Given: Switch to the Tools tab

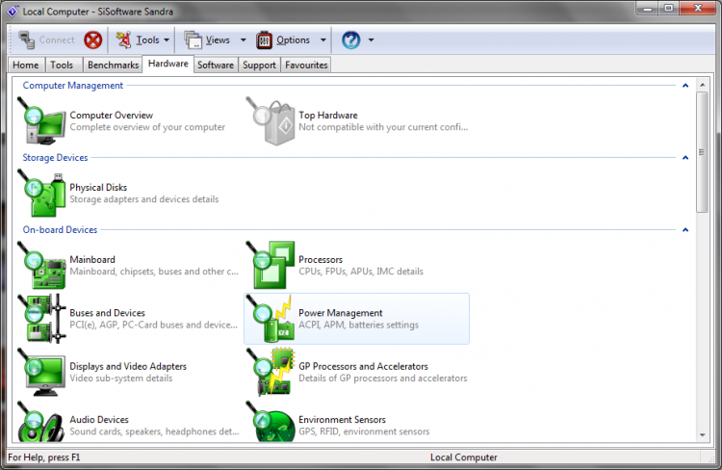Looking at the screenshot, I should (x=62, y=65).
